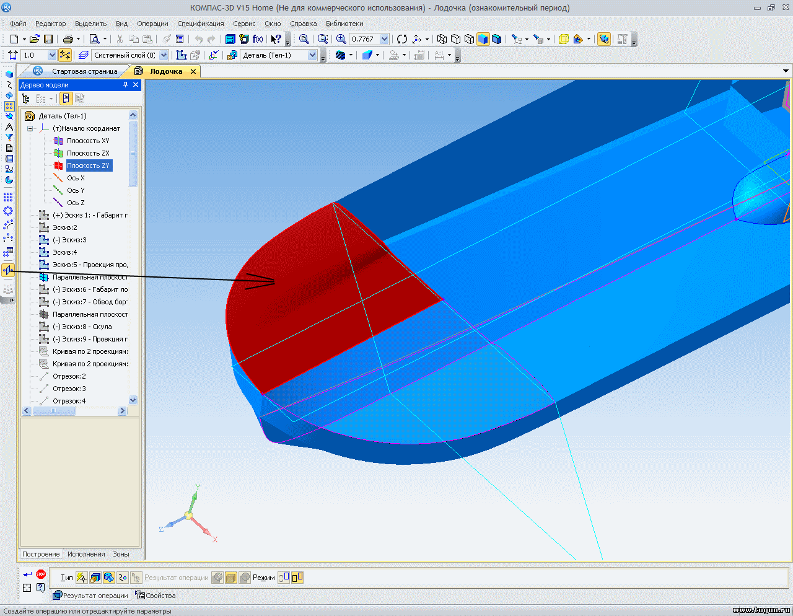The height and width of the screenshot is (616, 793).
Task: Toggle the highlighted snap mode button
Action: [64, 55]
